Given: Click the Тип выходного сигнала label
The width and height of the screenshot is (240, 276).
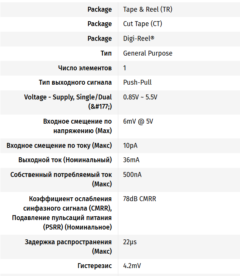Looking at the screenshot, I should (x=75, y=82).
